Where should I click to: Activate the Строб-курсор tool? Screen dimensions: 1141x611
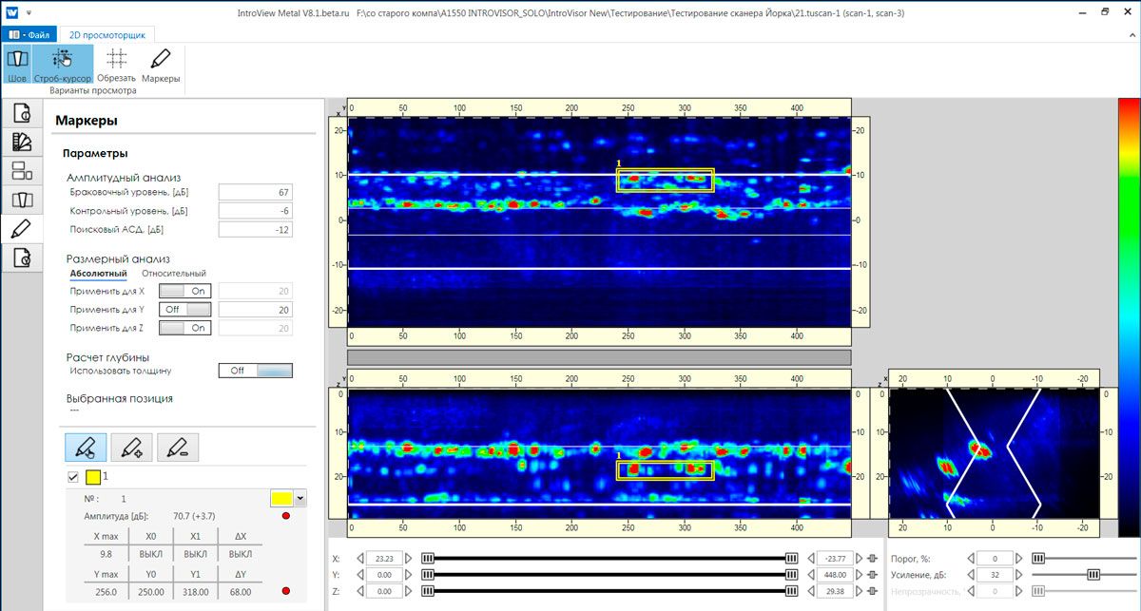pos(63,64)
